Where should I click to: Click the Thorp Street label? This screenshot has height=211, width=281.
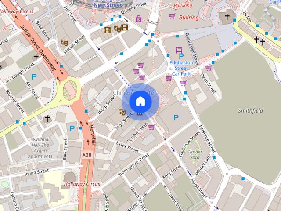point(106,105)
